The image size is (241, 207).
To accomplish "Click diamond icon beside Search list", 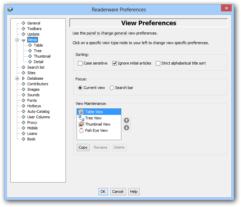I will click(x=23, y=67).
